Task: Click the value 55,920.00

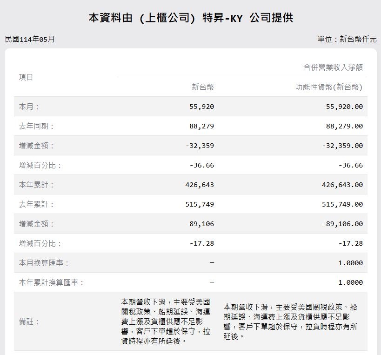Action: click(344, 107)
